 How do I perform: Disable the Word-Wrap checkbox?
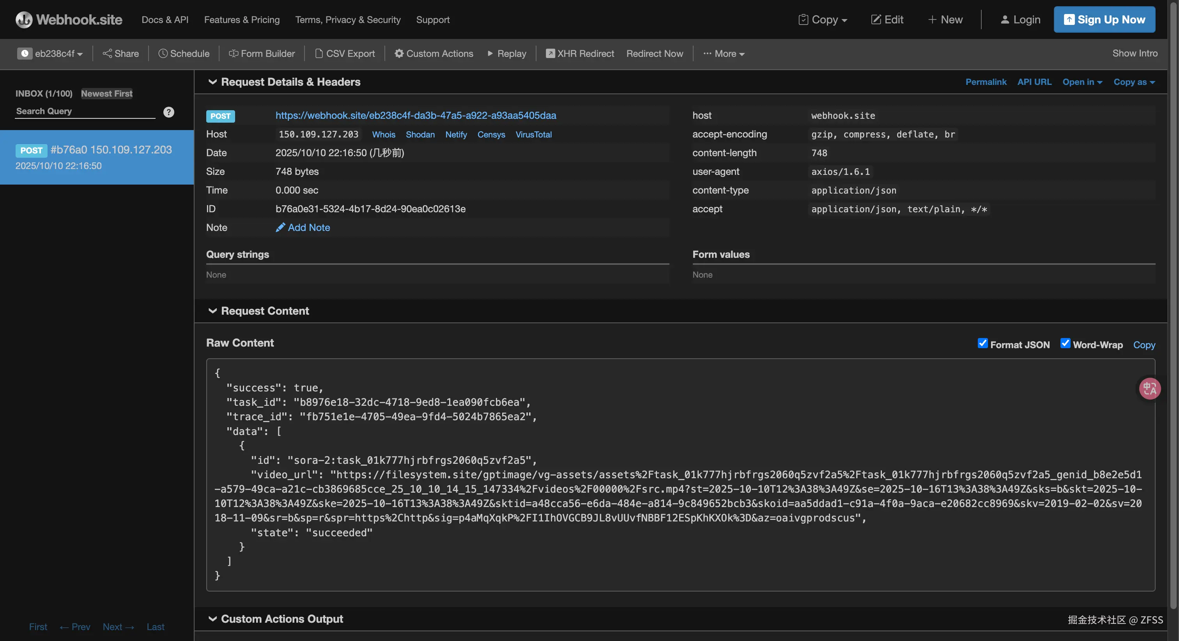(x=1065, y=343)
